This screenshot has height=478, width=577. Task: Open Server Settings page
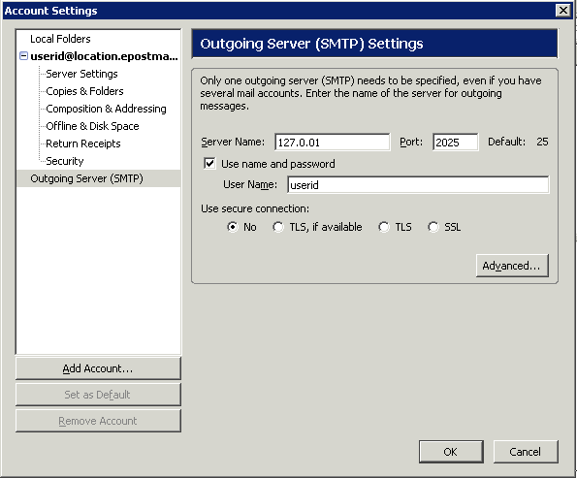(81, 74)
